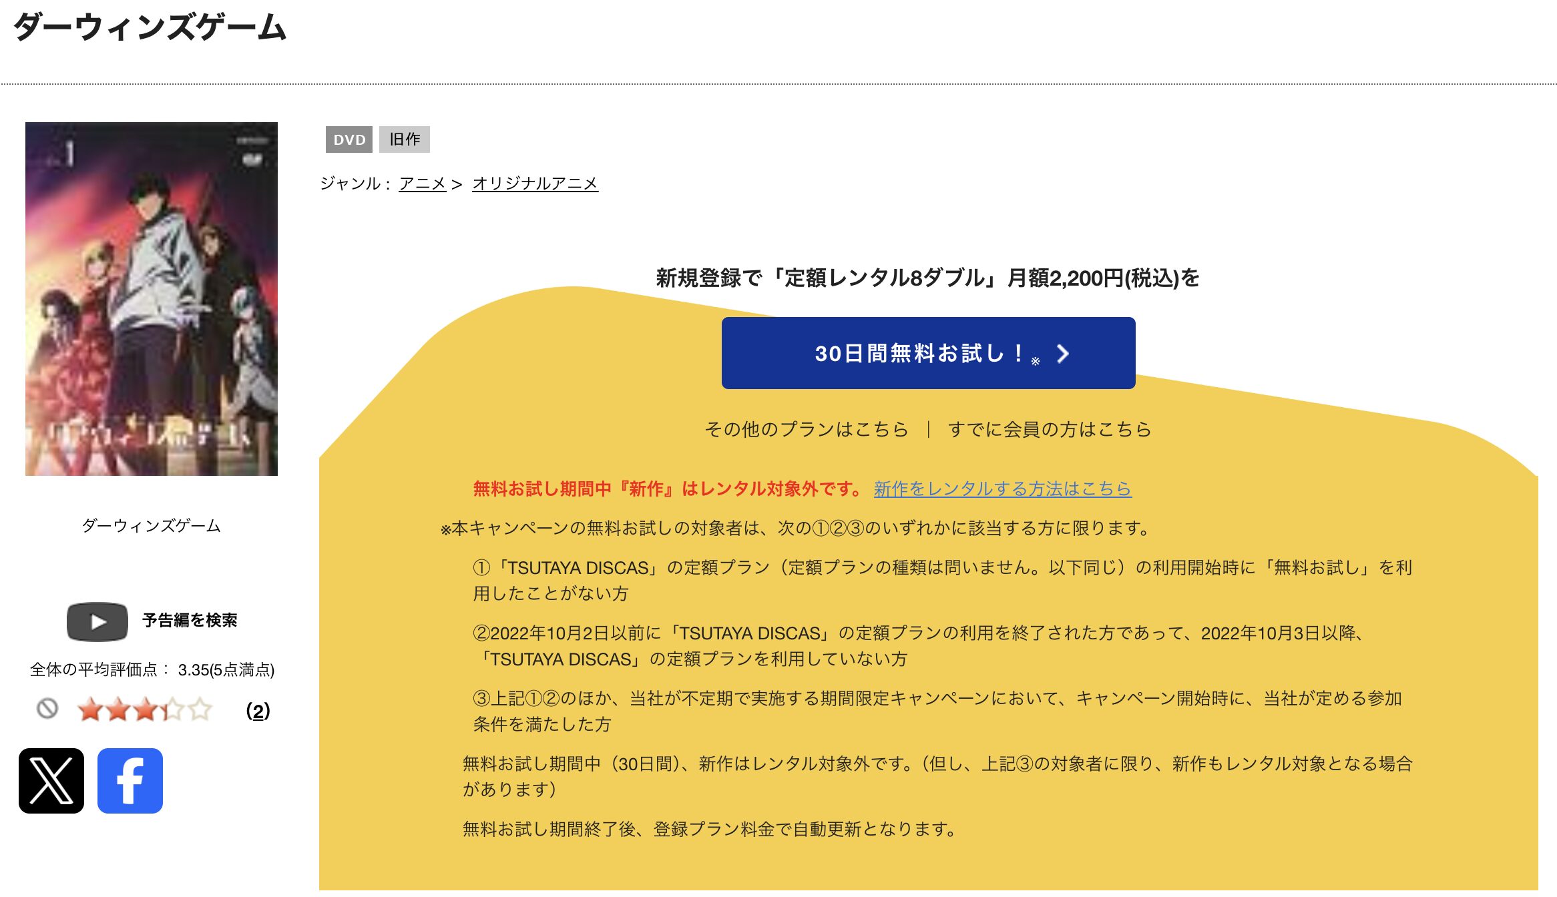The height and width of the screenshot is (897, 1557).
Task: Click the red 無料お試し期間中『新作』 warning text
Action: (x=668, y=489)
